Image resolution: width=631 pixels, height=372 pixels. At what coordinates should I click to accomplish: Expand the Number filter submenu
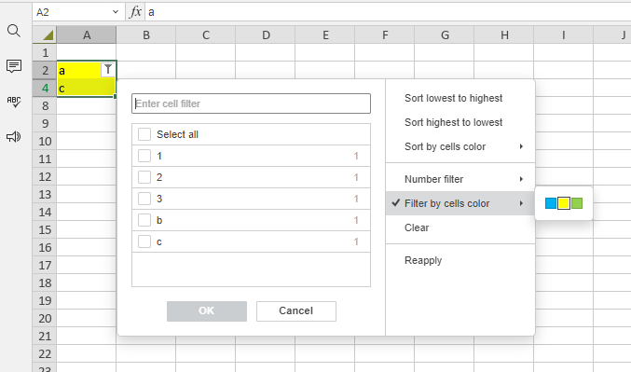pos(460,179)
